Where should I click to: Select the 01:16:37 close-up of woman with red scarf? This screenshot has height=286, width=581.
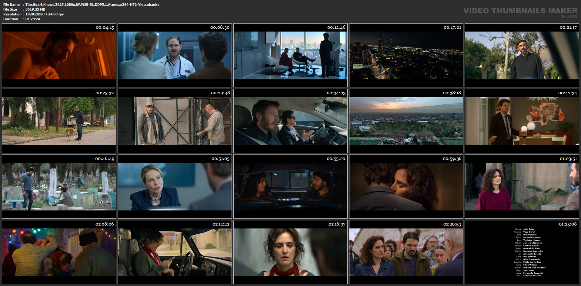point(290,252)
